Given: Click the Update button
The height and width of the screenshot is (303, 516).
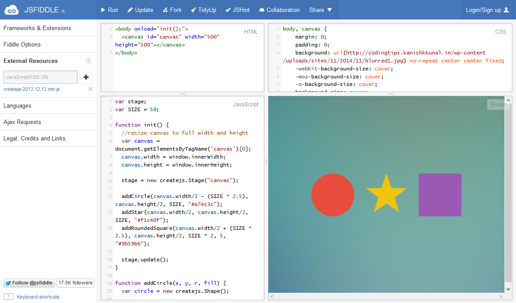Looking at the screenshot, I should pyautogui.click(x=140, y=10).
